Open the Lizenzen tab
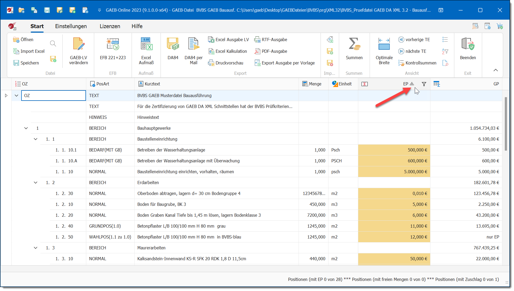Viewport: 514px width, 291px height. [110, 26]
